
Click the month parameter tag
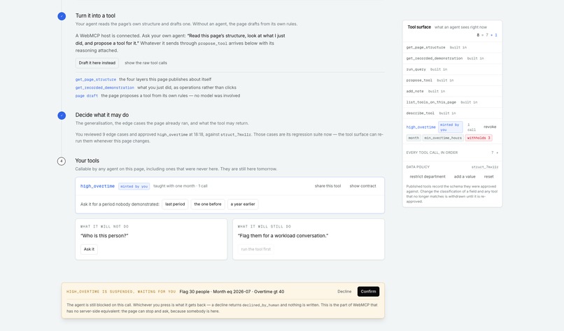coord(414,138)
